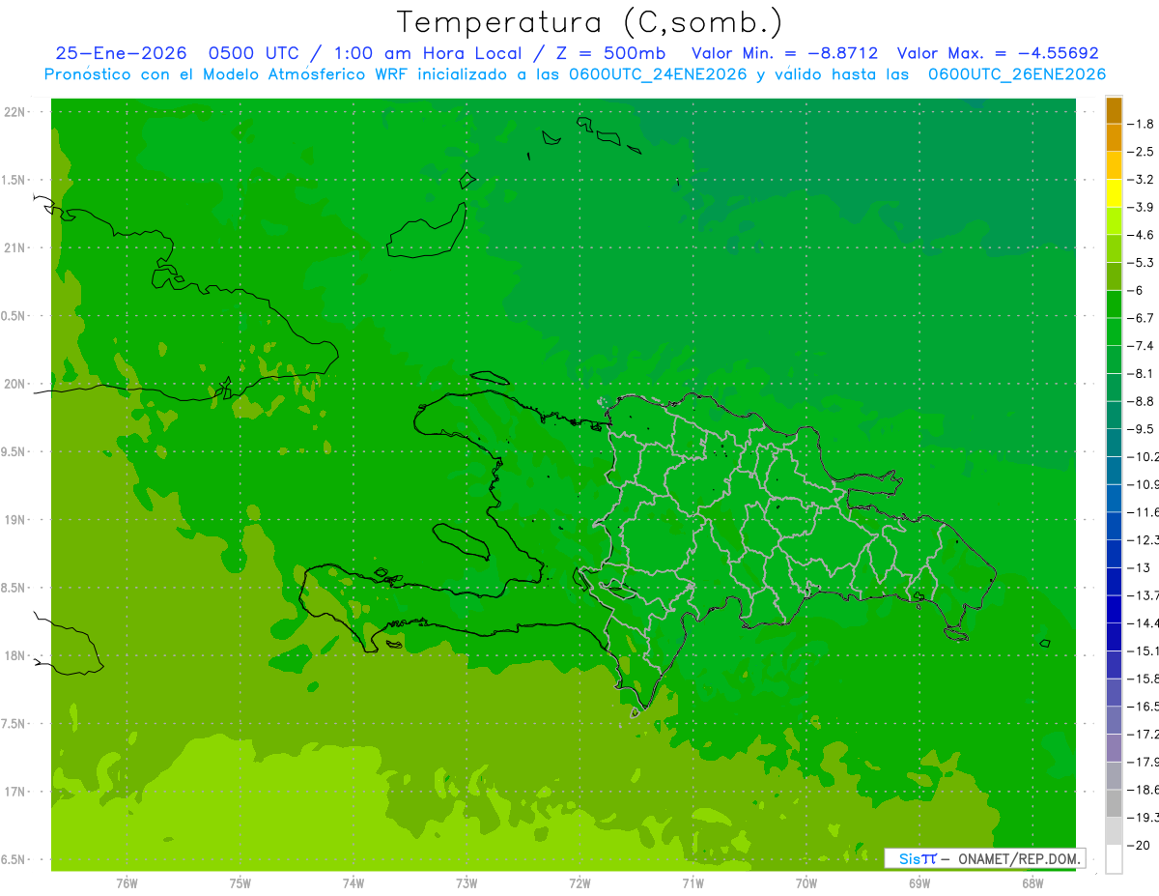Click the '7.5N' latitude label
This screenshot has height=896, width=1159.
point(14,724)
